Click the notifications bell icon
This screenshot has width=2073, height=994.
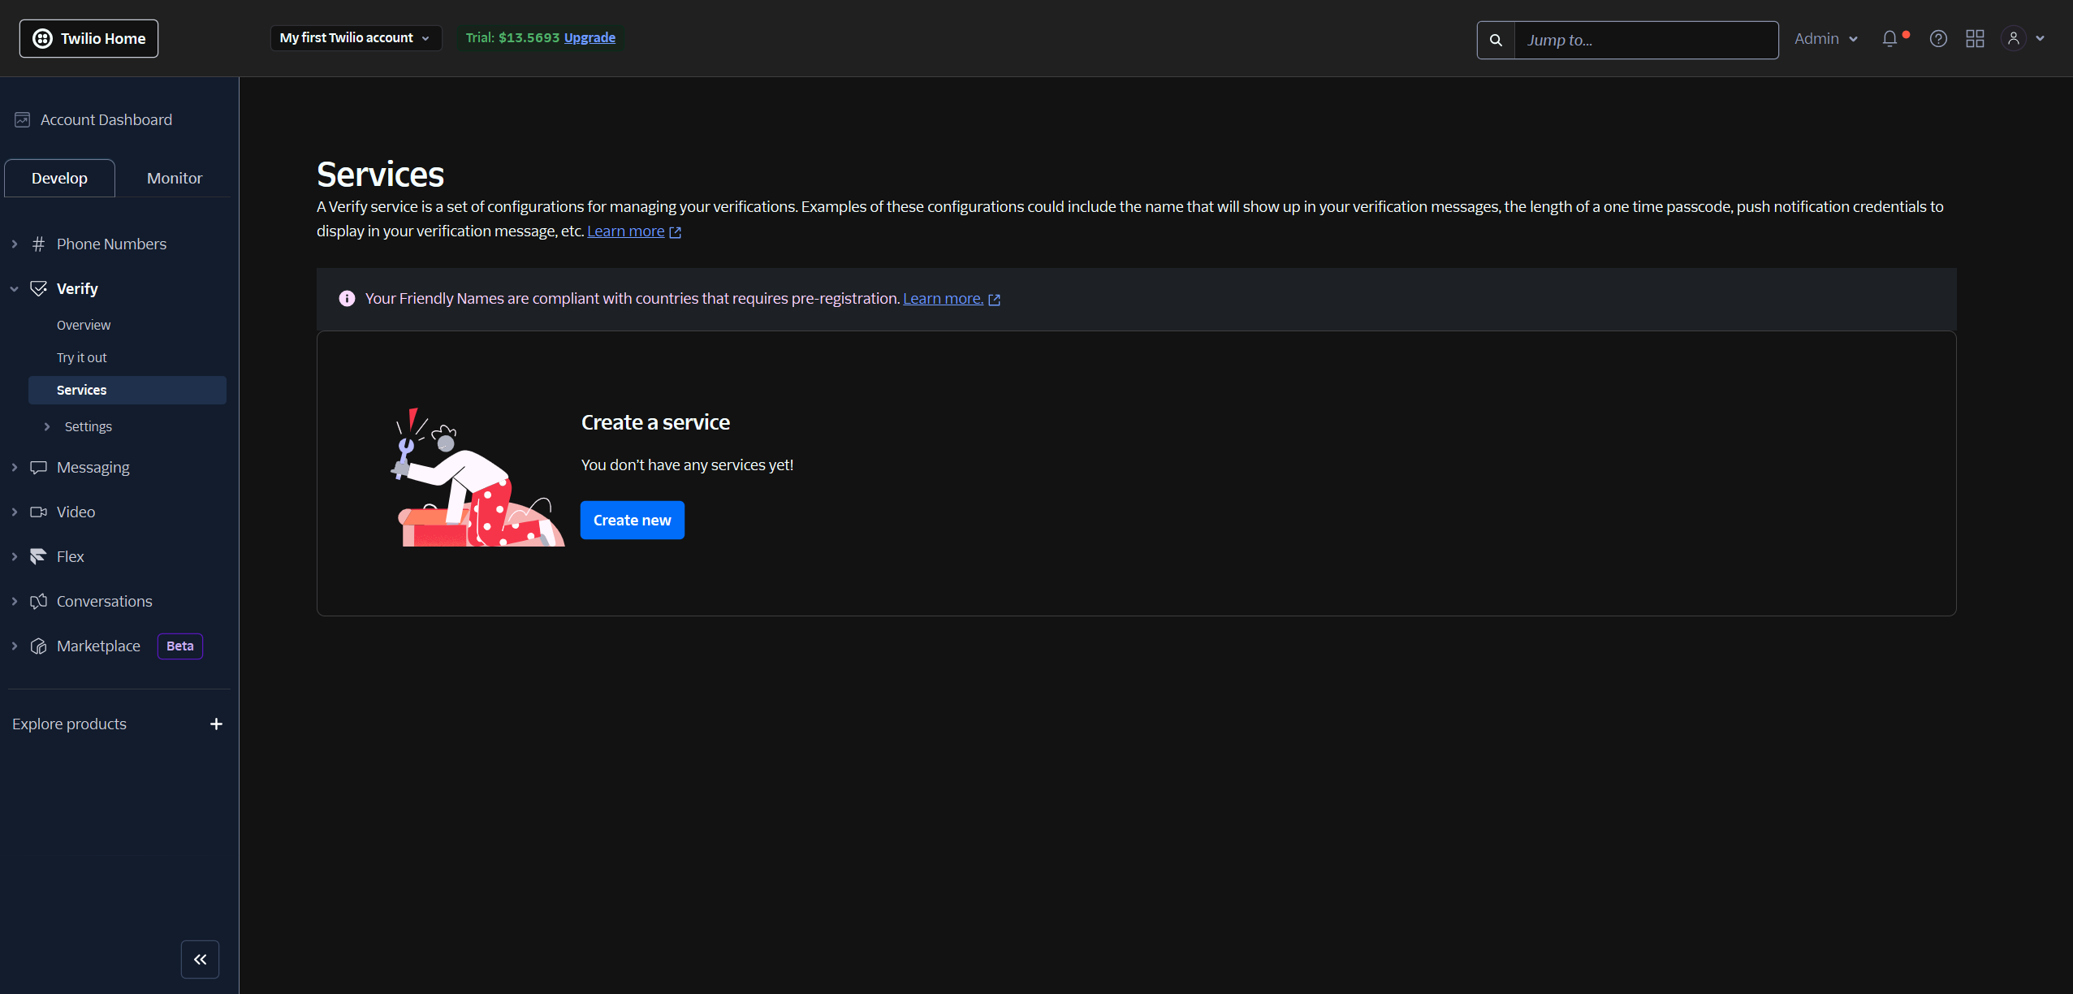click(x=1889, y=39)
